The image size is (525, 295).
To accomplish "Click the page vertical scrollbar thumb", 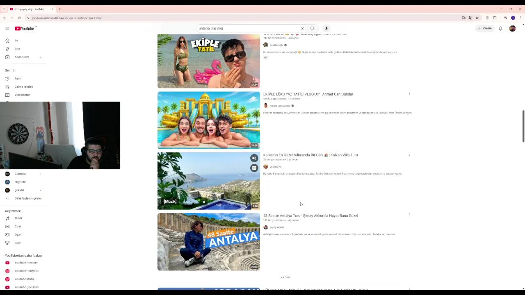I will tap(523, 126).
